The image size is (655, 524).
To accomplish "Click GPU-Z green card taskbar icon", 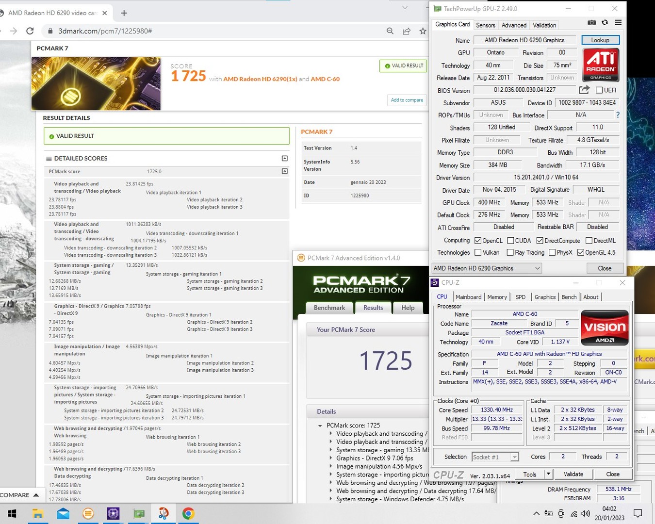I will pyautogui.click(x=138, y=513).
